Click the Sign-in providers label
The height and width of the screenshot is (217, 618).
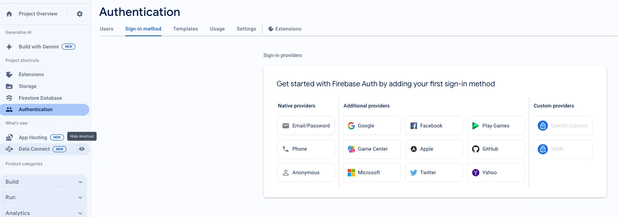[283, 55]
